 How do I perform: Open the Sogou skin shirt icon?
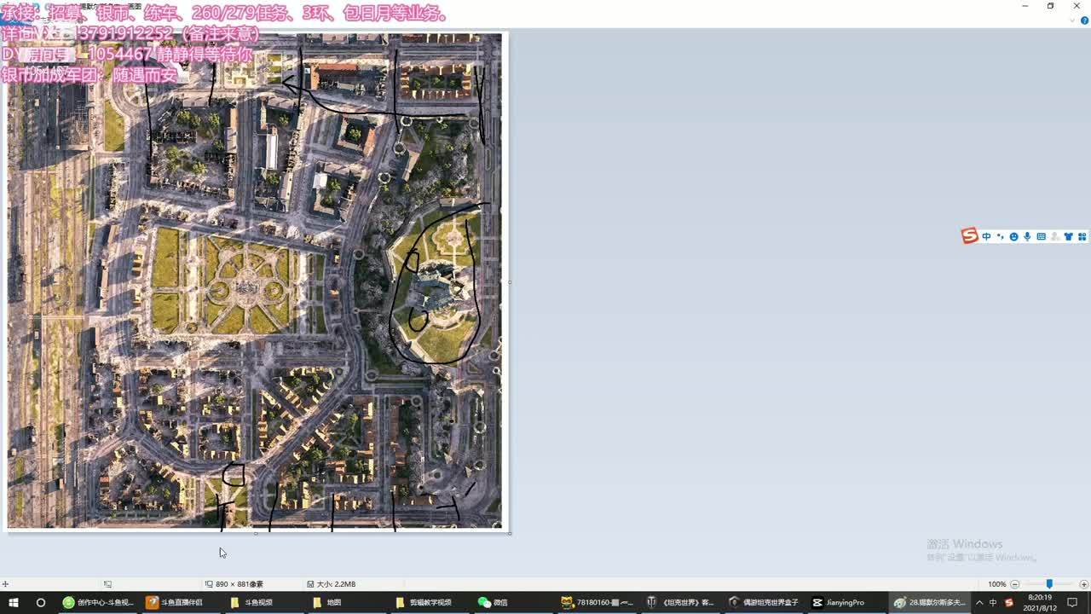pyautogui.click(x=1068, y=237)
